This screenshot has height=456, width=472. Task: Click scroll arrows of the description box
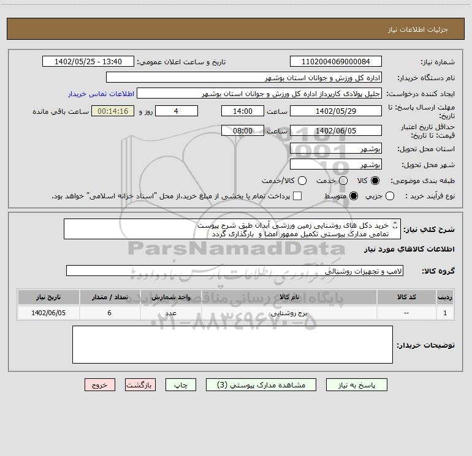(x=395, y=225)
